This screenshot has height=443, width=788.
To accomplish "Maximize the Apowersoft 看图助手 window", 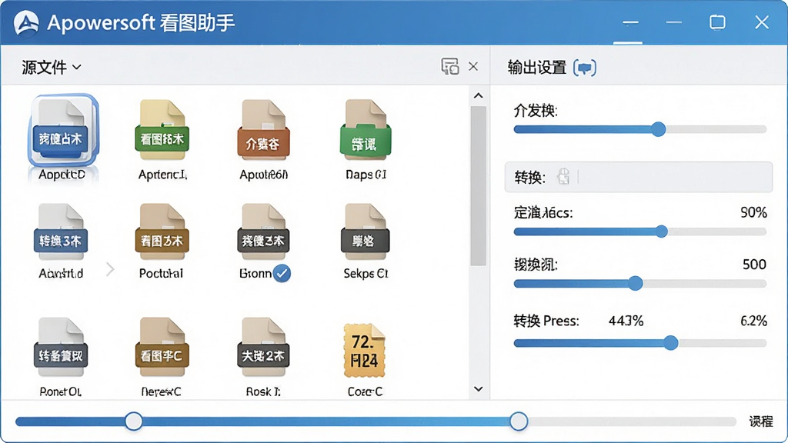I will [717, 22].
